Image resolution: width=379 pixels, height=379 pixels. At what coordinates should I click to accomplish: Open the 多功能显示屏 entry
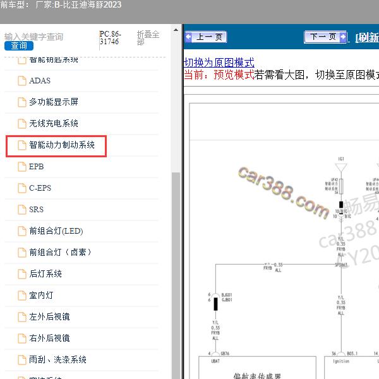[54, 102]
